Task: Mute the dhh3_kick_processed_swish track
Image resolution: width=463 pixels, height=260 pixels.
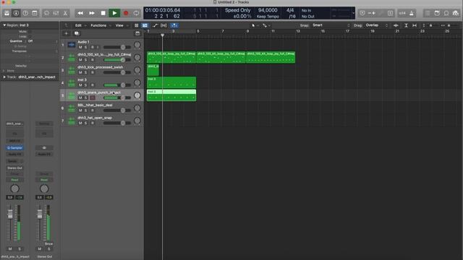Action: click(x=80, y=72)
